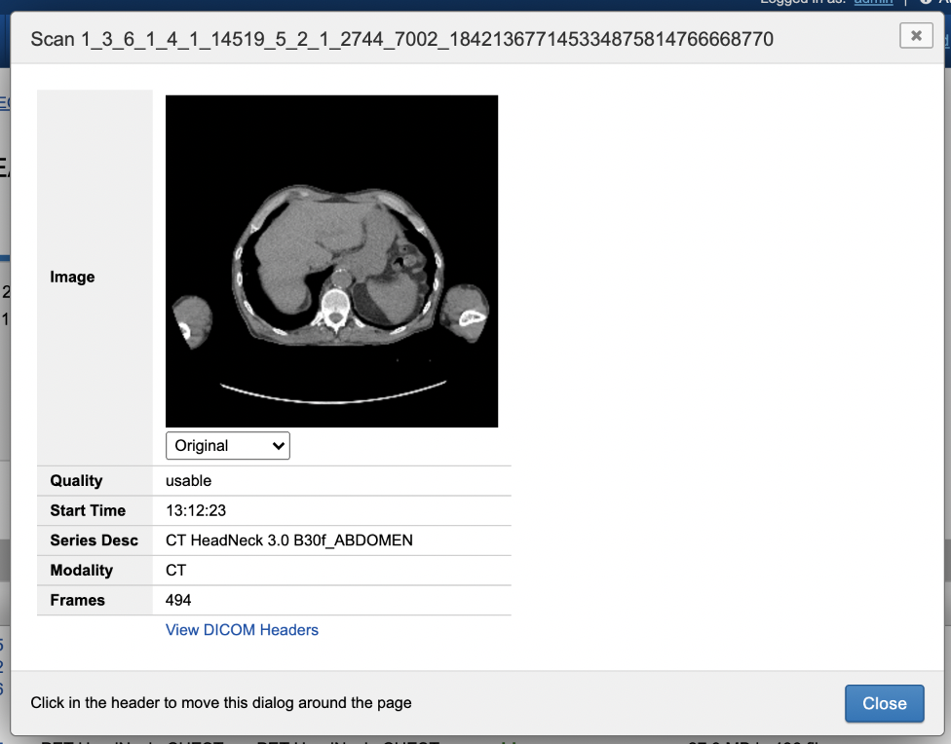Select the Start Time row label

pyautogui.click(x=88, y=510)
